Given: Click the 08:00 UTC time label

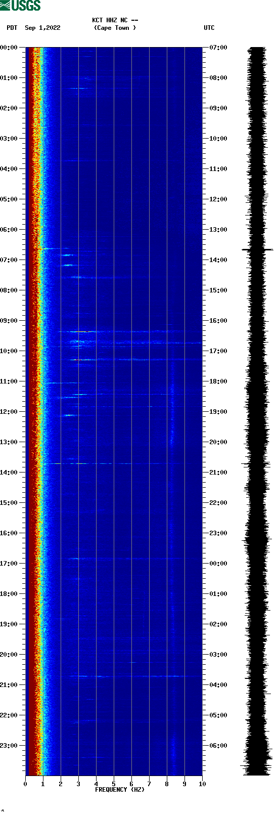Looking at the screenshot, I should [218, 78].
